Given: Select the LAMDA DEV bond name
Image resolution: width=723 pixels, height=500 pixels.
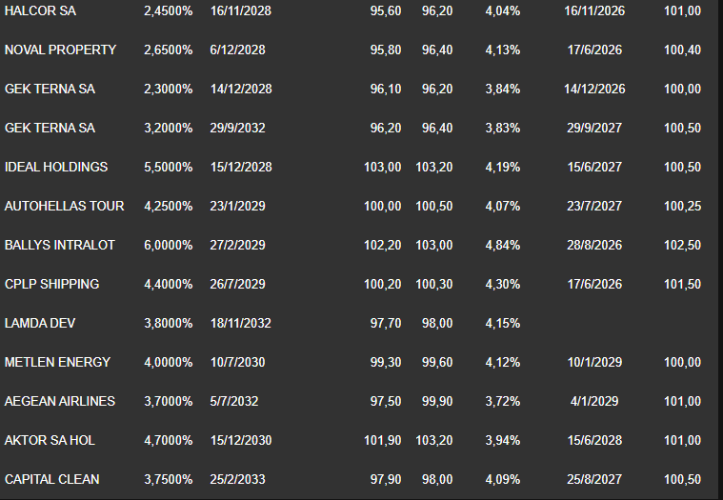Looking at the screenshot, I should point(40,324).
